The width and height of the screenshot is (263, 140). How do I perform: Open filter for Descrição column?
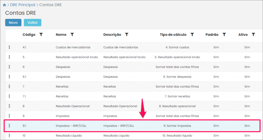pyautogui.click(x=127, y=35)
